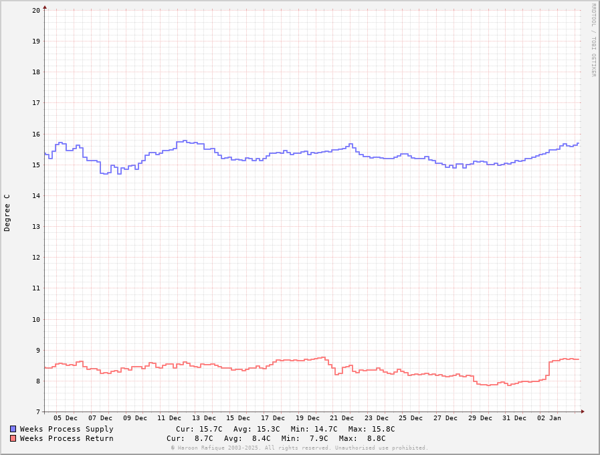Click the supply Cur: 15.7C value
Viewport: 600px width, 455px height.
click(195, 429)
